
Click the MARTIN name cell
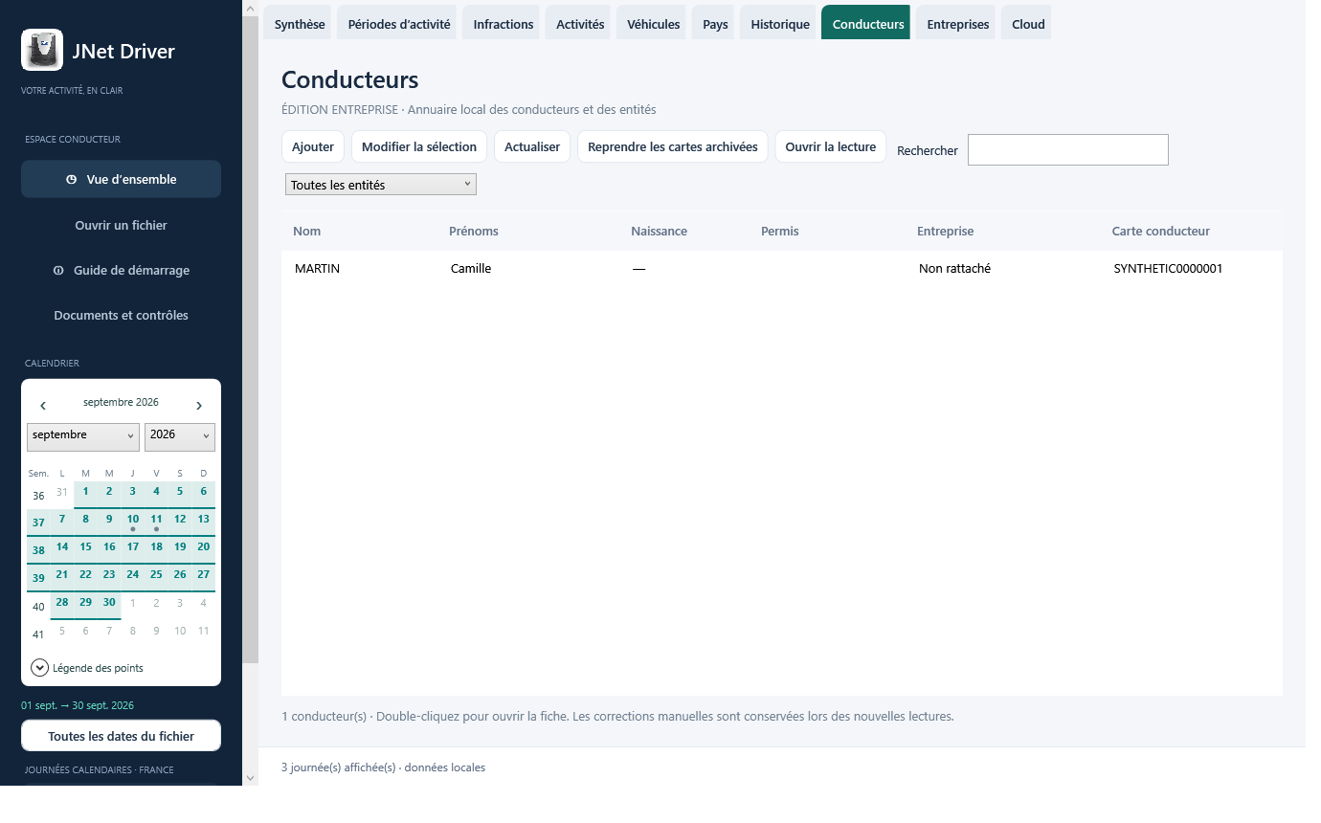pos(318,269)
